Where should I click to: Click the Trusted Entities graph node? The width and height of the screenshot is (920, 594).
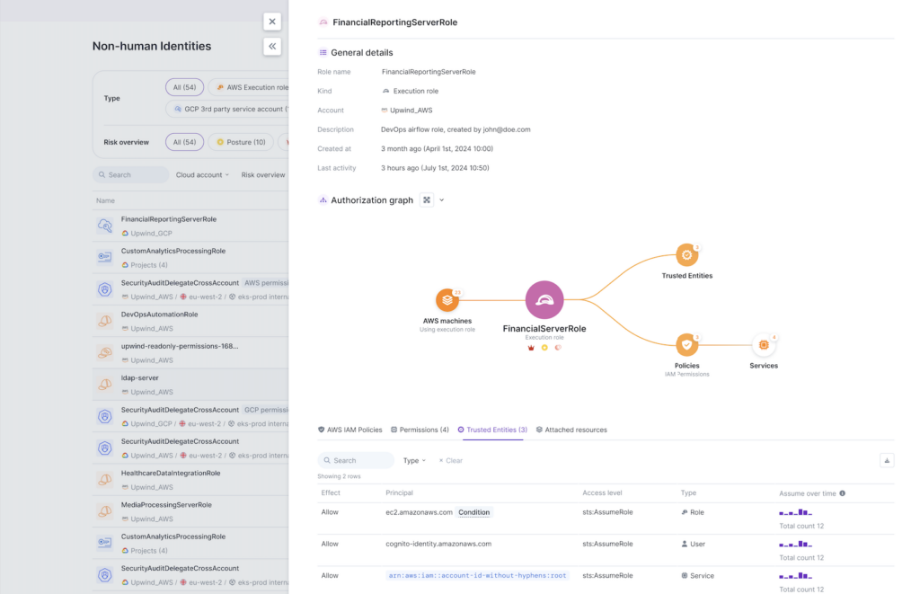pos(686,254)
